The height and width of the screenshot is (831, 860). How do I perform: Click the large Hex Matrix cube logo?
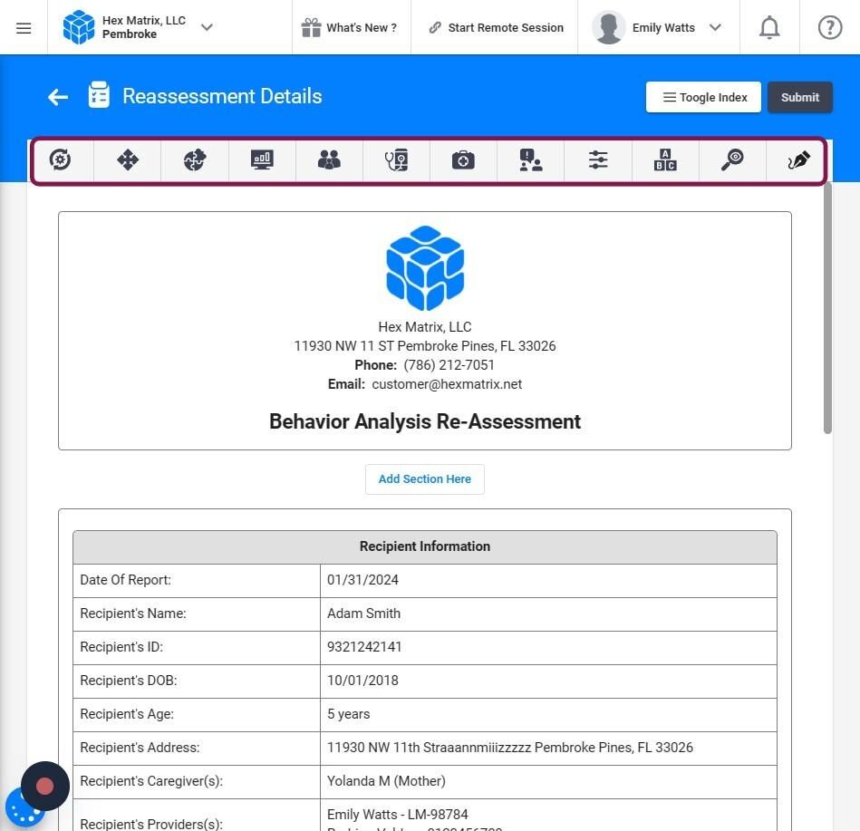(425, 267)
